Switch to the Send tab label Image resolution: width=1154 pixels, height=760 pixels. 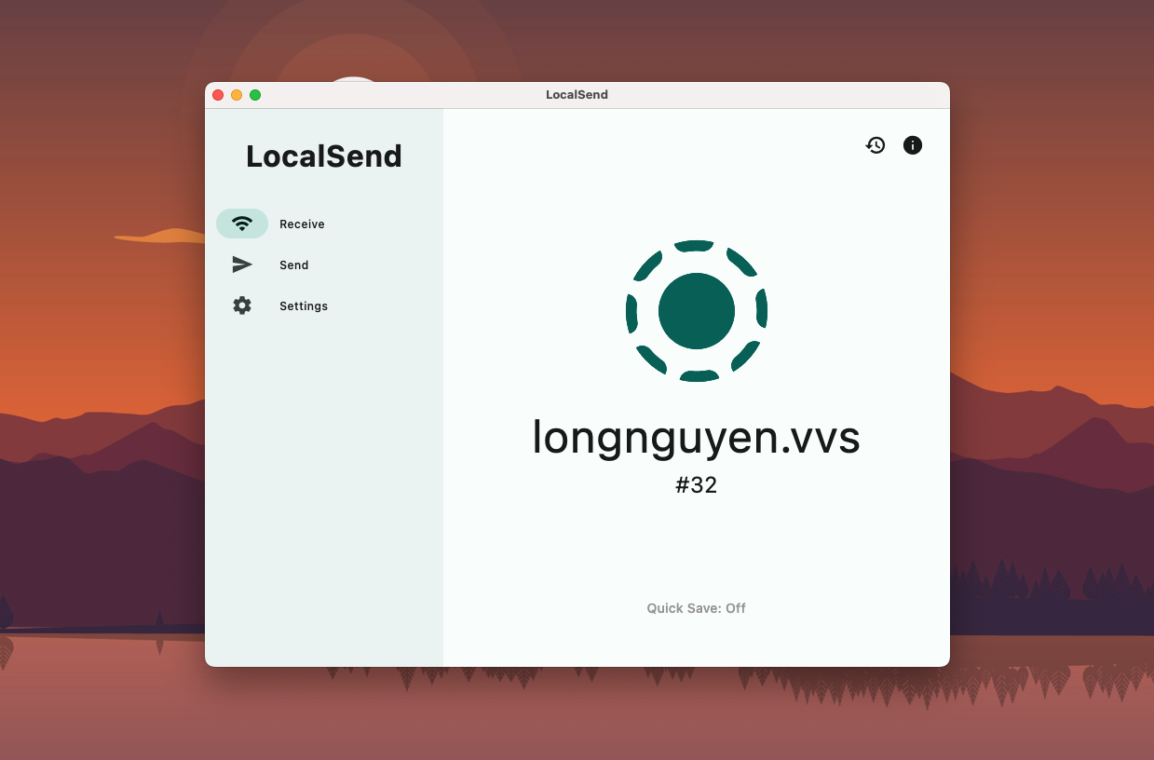(x=293, y=265)
